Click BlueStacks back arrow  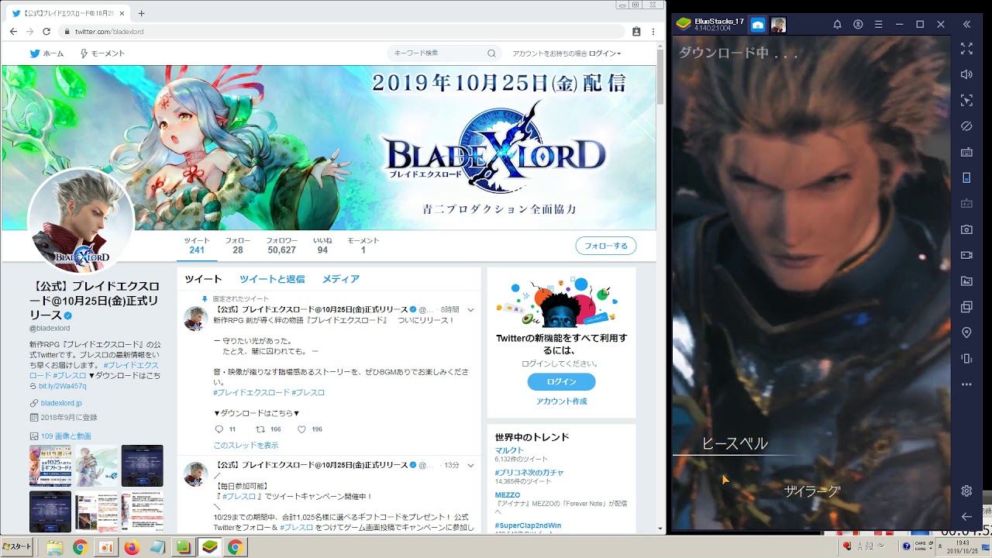[966, 516]
